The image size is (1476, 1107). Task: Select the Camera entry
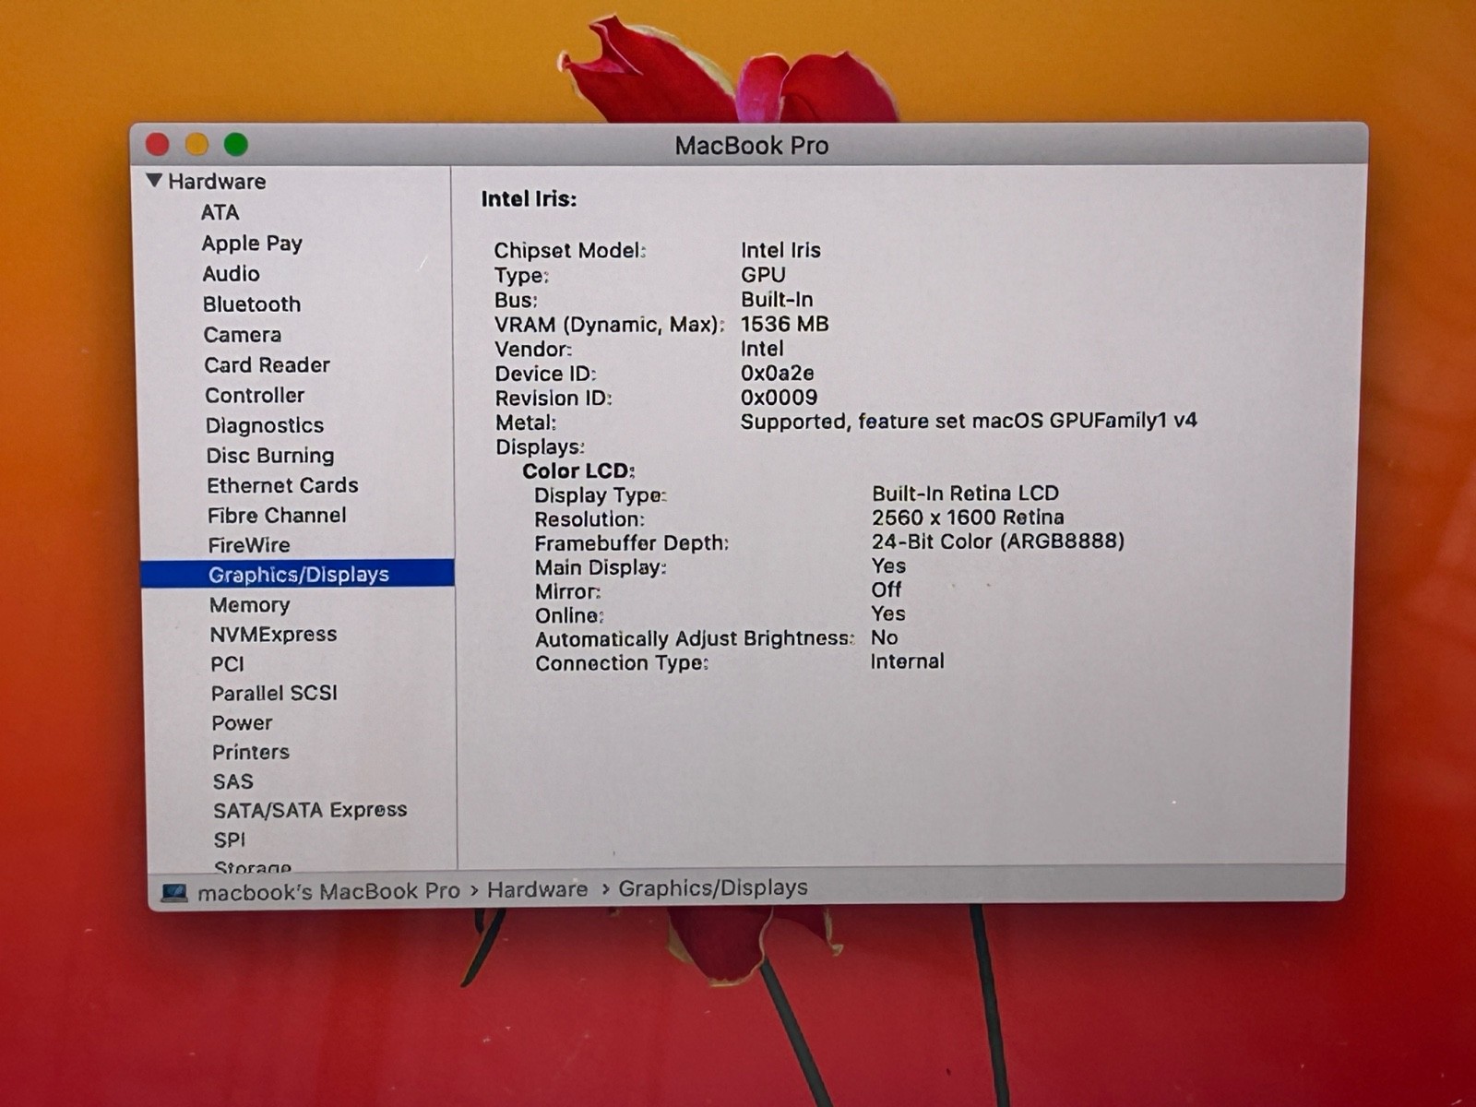[x=243, y=335]
